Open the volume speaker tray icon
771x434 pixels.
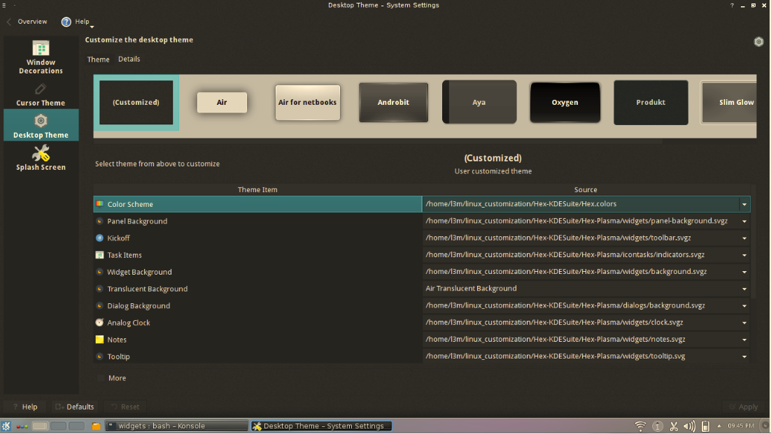click(689, 426)
